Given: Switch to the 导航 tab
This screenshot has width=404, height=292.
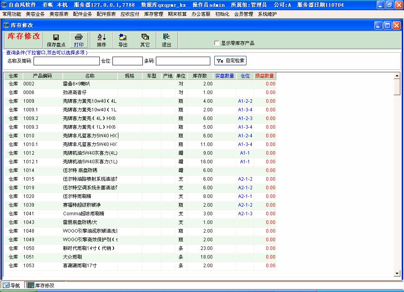Looking at the screenshot, I should point(11,285).
